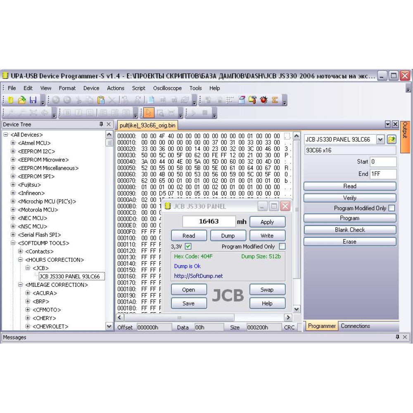Viewport: 413px width, 413px height.
Task: Click the script stop square icon
Action: click(x=205, y=113)
